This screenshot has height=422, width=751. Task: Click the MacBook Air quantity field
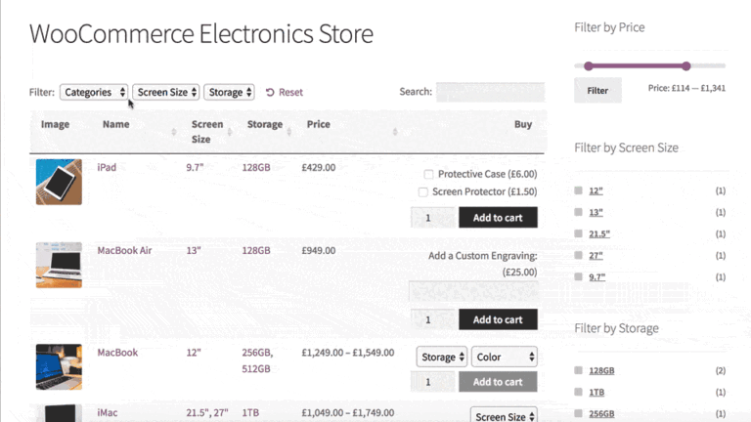click(x=432, y=319)
